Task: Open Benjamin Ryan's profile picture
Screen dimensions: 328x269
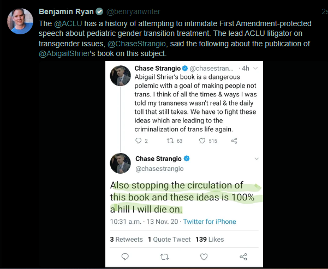Action: (x=20, y=21)
